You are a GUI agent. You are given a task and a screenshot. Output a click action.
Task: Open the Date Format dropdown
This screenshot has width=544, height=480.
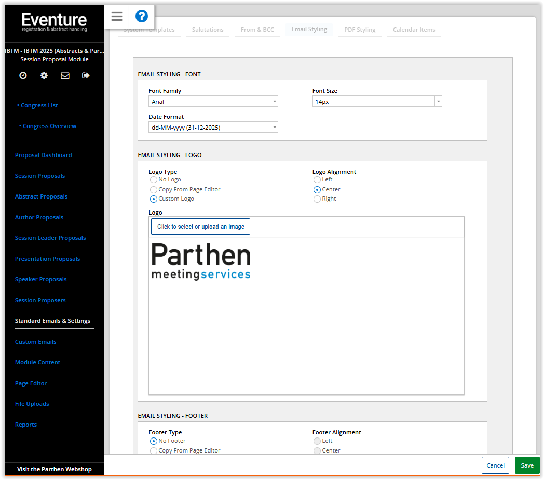click(x=213, y=128)
